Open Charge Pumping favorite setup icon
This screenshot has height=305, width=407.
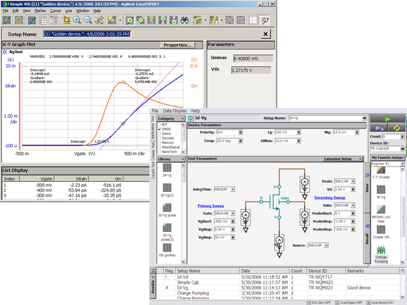pos(381,250)
